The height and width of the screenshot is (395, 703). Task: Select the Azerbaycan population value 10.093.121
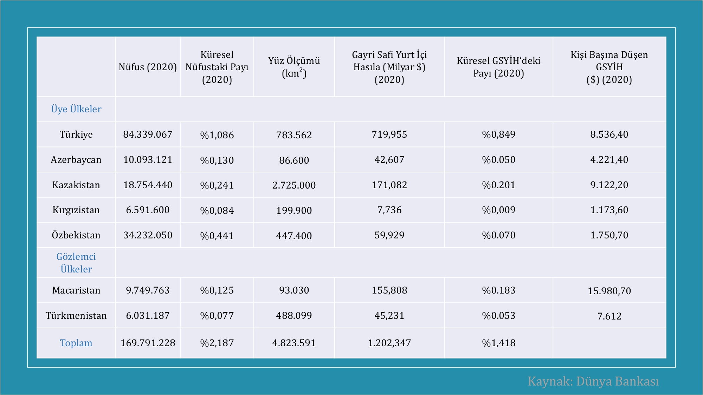tap(148, 160)
